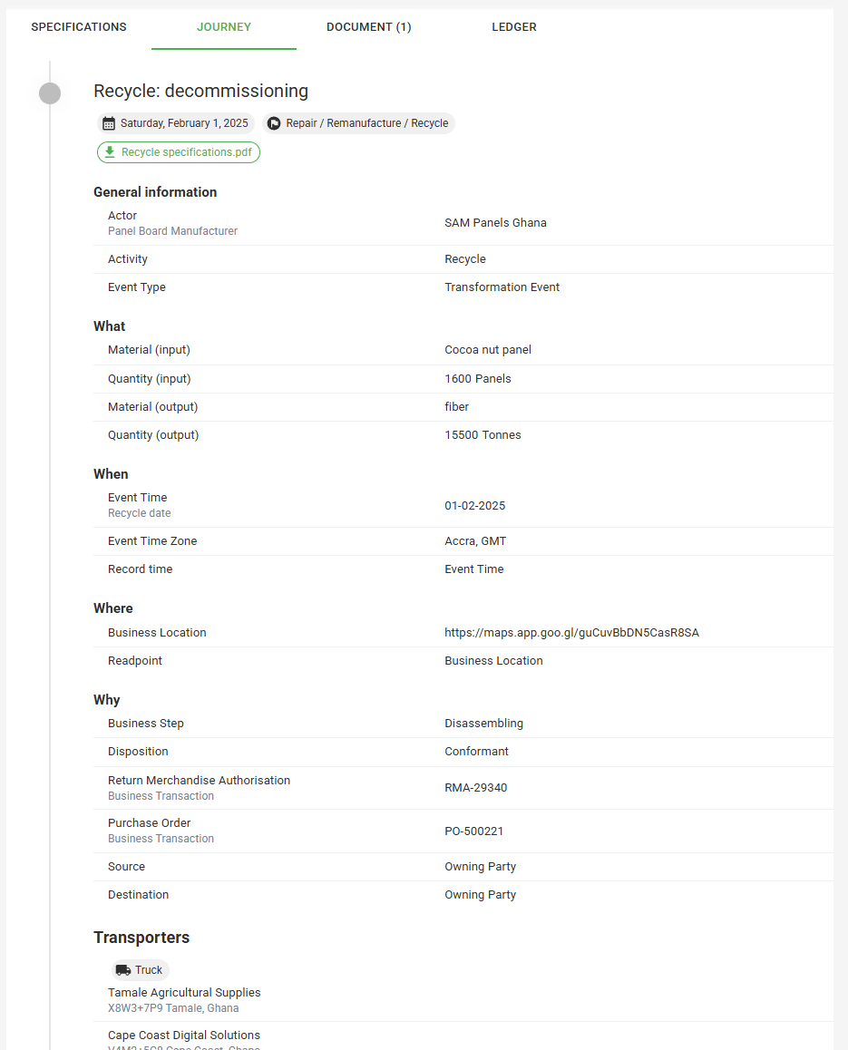Screen dimensions: 848x1050
Task: Select the Tamale Agricultural Supplies transporter
Action: pos(184,993)
